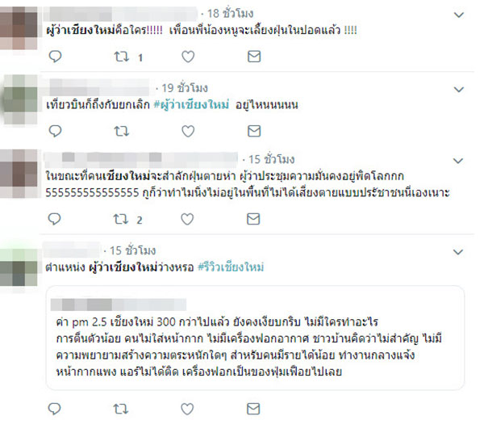Open options chevron on the 18 ชั่วโมง tweet
Viewport: 484px width, 437px height.
click(459, 15)
